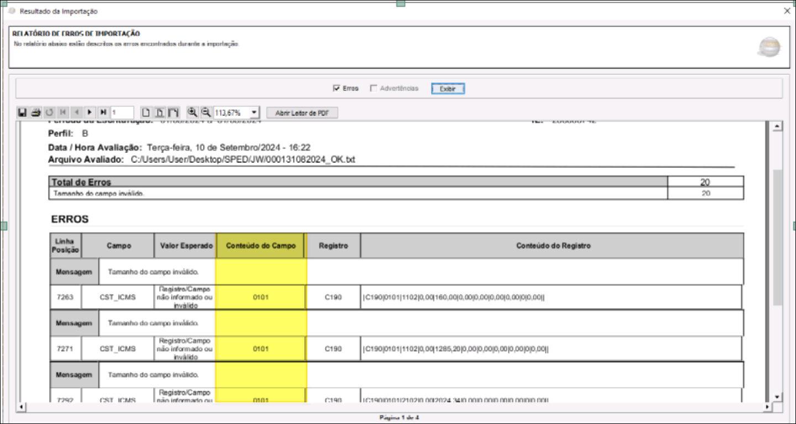Click the Registro column header

point(333,246)
